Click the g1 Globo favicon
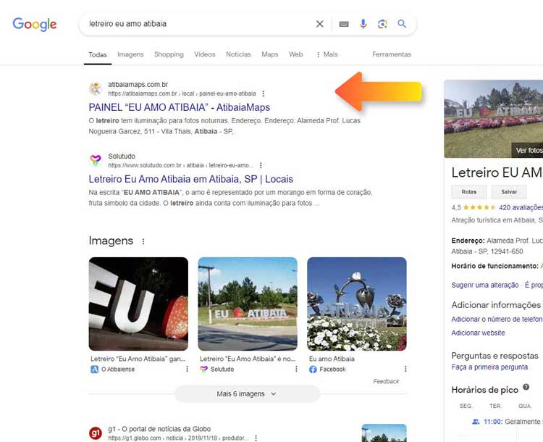The height and width of the screenshot is (442, 543). pyautogui.click(x=96, y=433)
